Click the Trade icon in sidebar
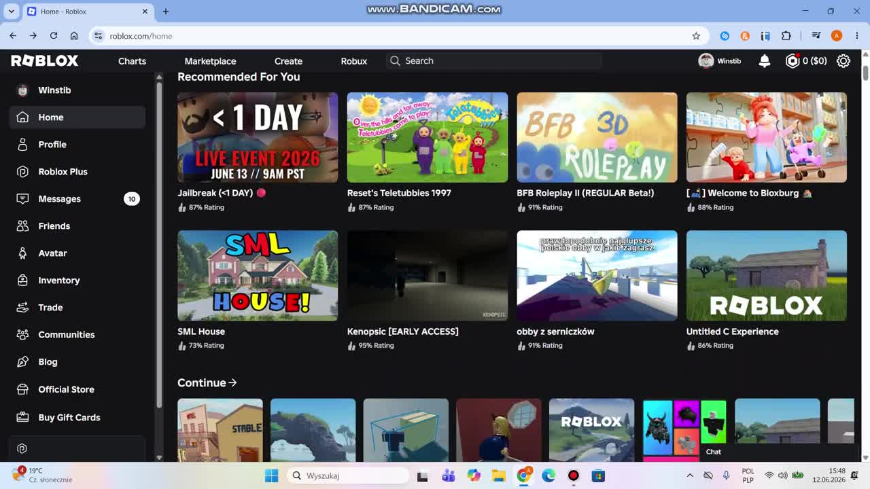Viewport: 870px width, 489px height. tap(22, 308)
